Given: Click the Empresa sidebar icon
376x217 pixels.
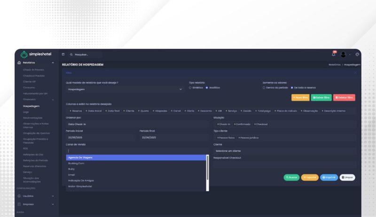Looking at the screenshot, I should pyautogui.click(x=19, y=204).
